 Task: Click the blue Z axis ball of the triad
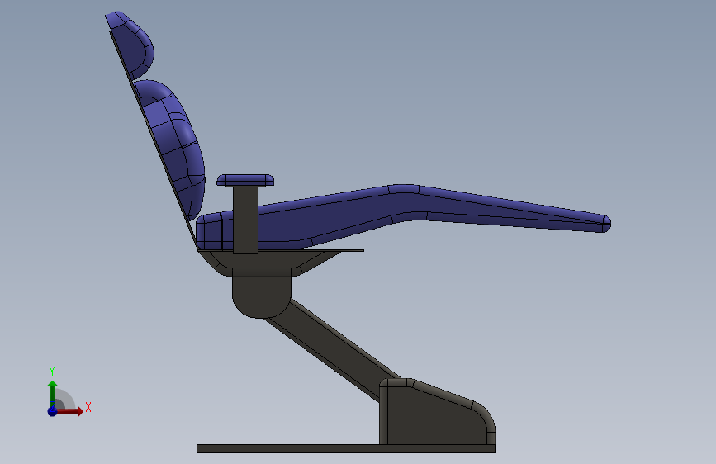(x=52, y=411)
